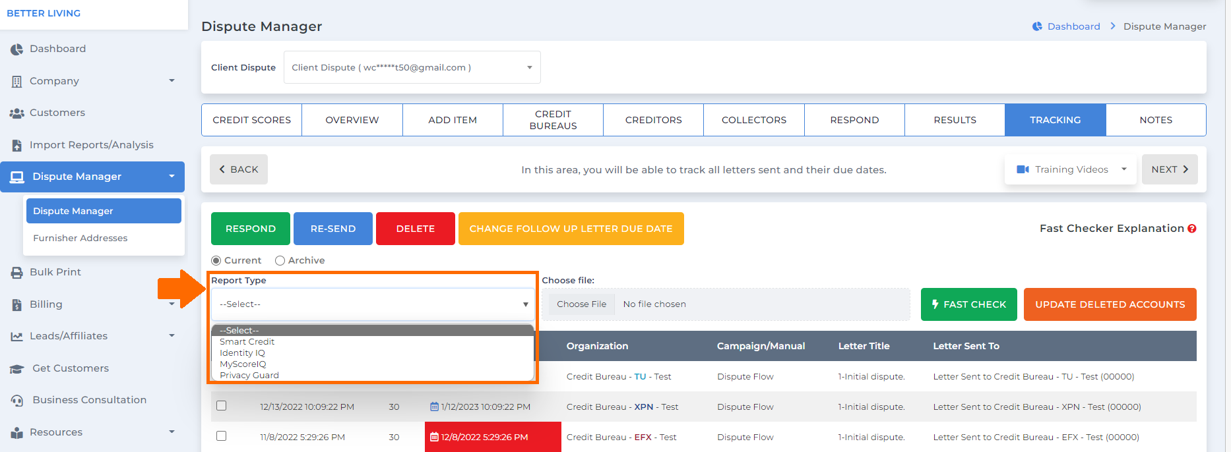Select the Archive radio button

(x=280, y=261)
